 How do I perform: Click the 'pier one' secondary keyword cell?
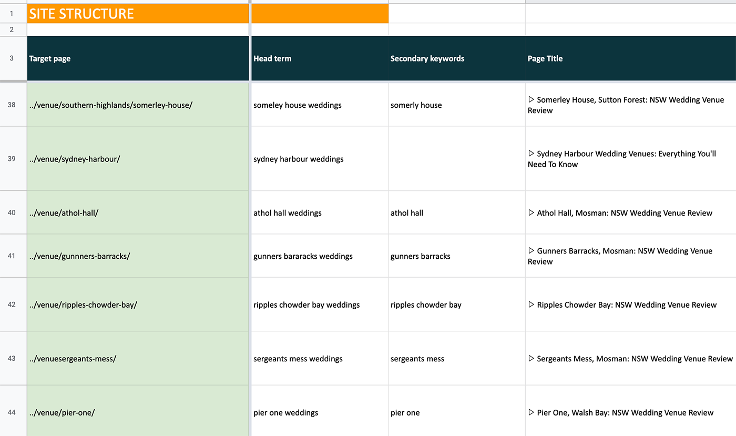[457, 412]
